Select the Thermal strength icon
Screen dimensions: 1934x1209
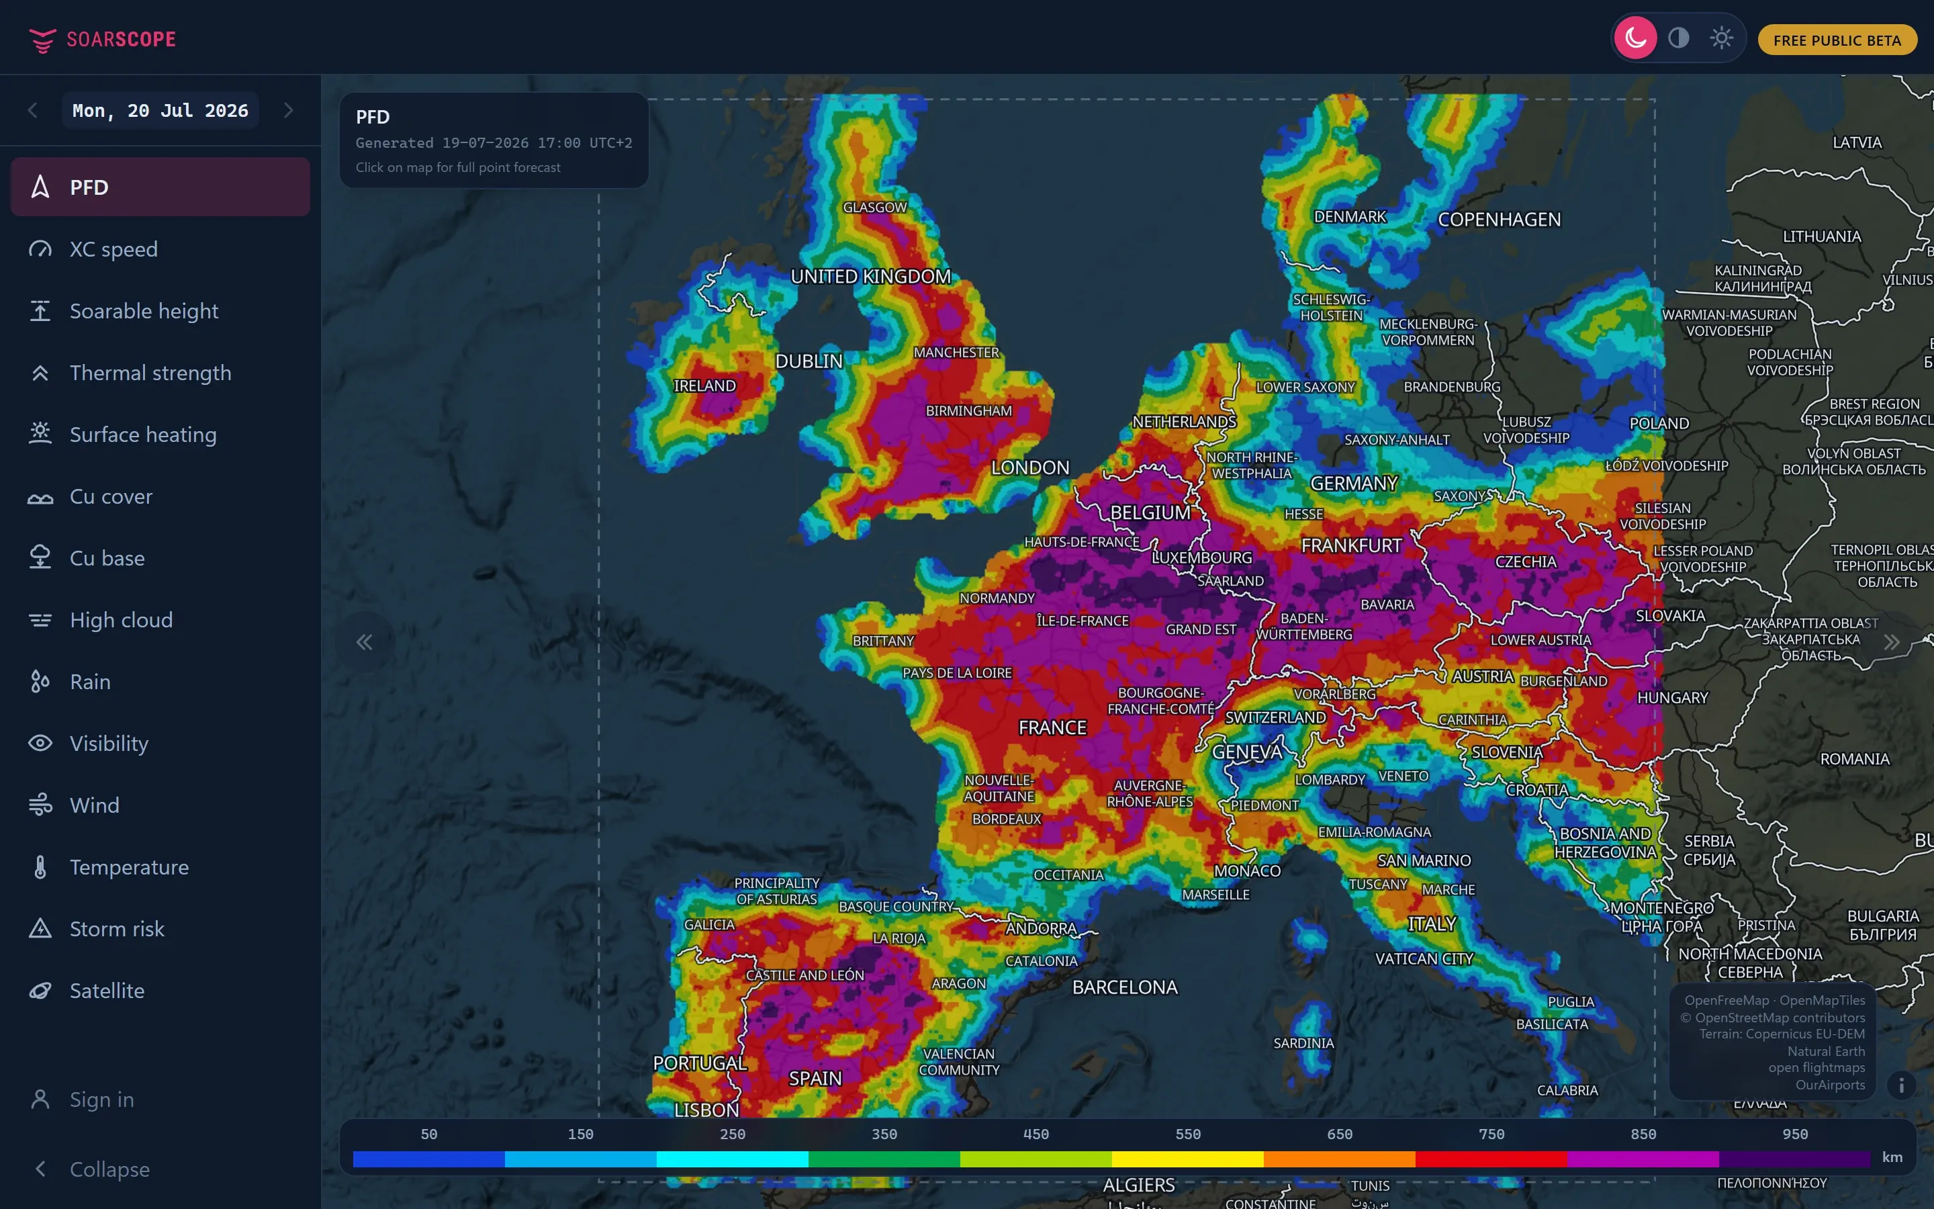click(40, 373)
